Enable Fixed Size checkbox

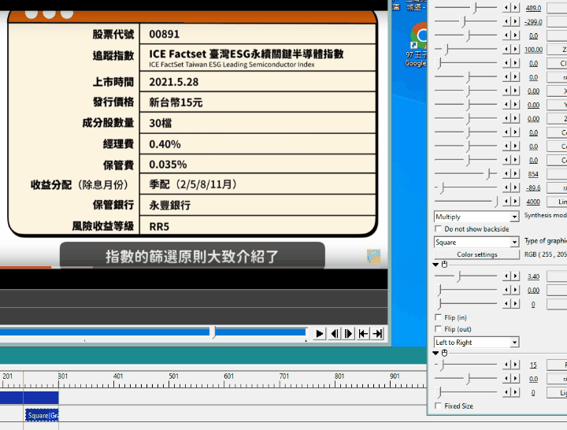[x=439, y=406]
